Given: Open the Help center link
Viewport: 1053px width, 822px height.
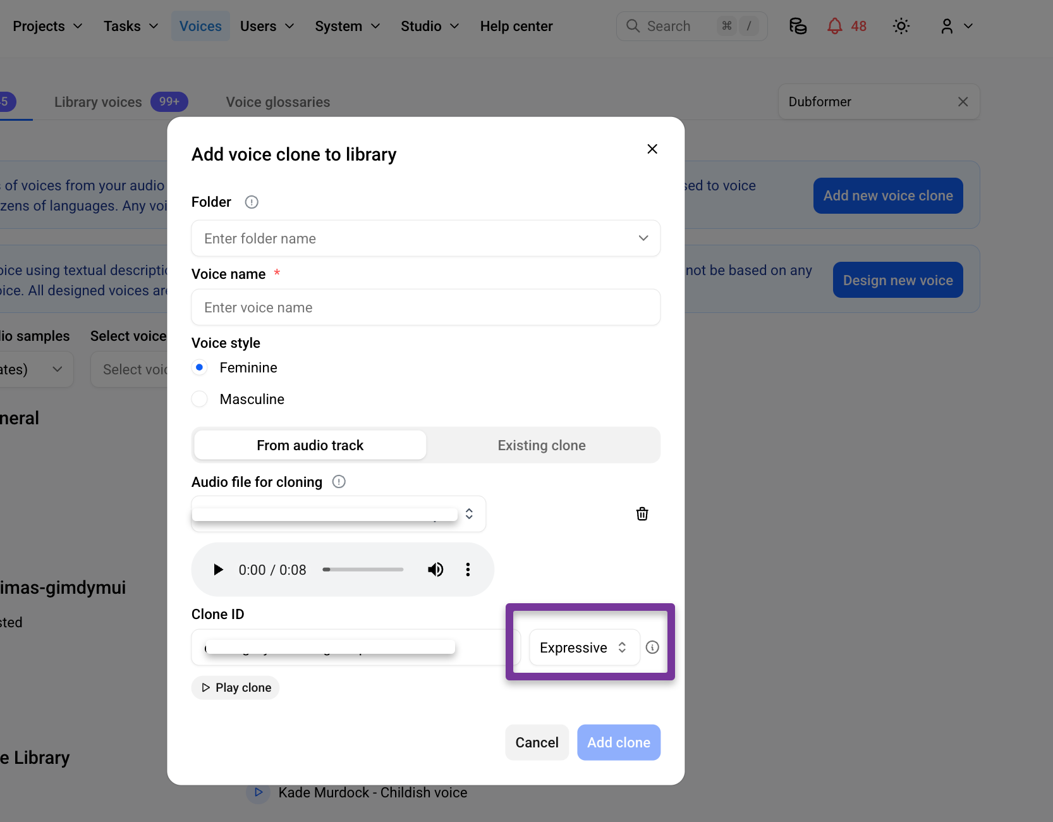Looking at the screenshot, I should [x=516, y=26].
